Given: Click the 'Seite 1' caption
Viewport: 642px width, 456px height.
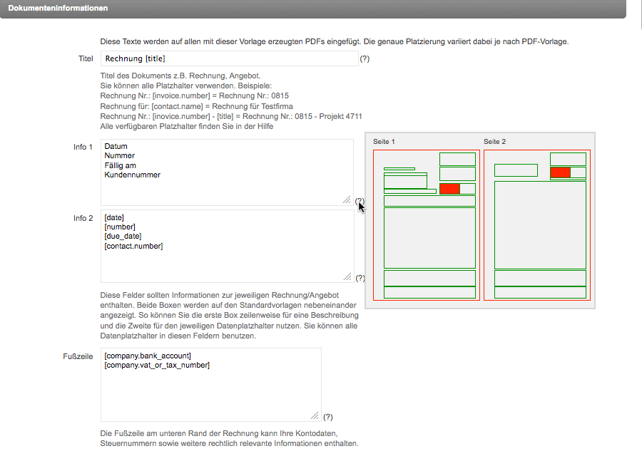Looking at the screenshot, I should coord(384,142).
